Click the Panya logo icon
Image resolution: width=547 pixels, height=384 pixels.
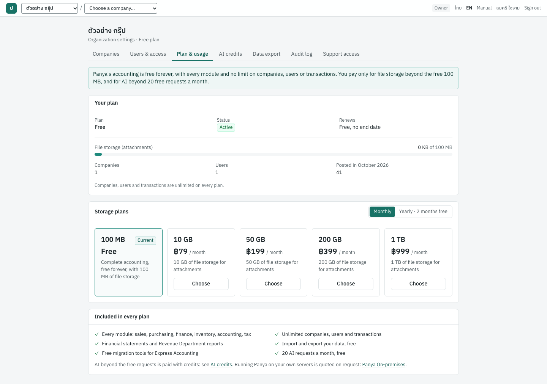(x=11, y=8)
